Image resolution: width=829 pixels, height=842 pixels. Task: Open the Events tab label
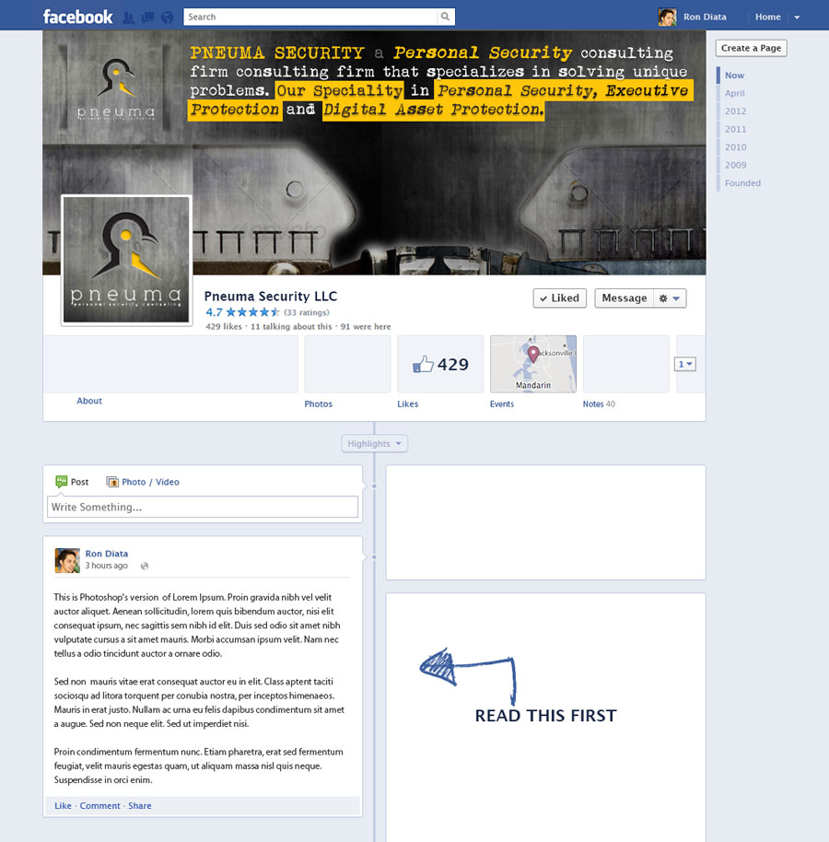click(x=501, y=403)
